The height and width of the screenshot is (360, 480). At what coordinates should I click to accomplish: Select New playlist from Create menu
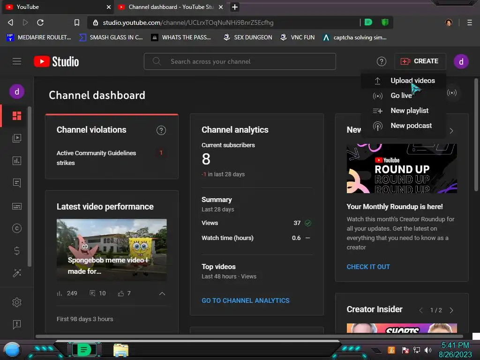pyautogui.click(x=404, y=111)
